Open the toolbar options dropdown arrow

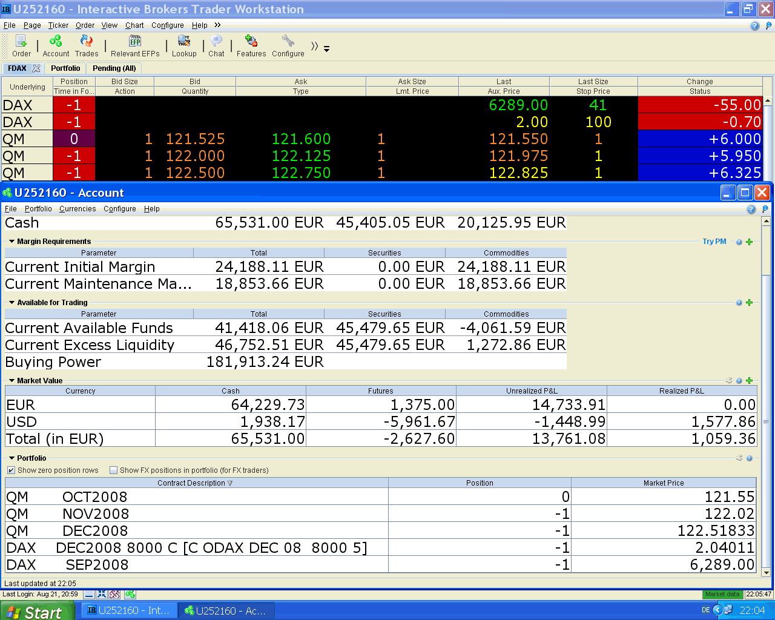(x=327, y=48)
